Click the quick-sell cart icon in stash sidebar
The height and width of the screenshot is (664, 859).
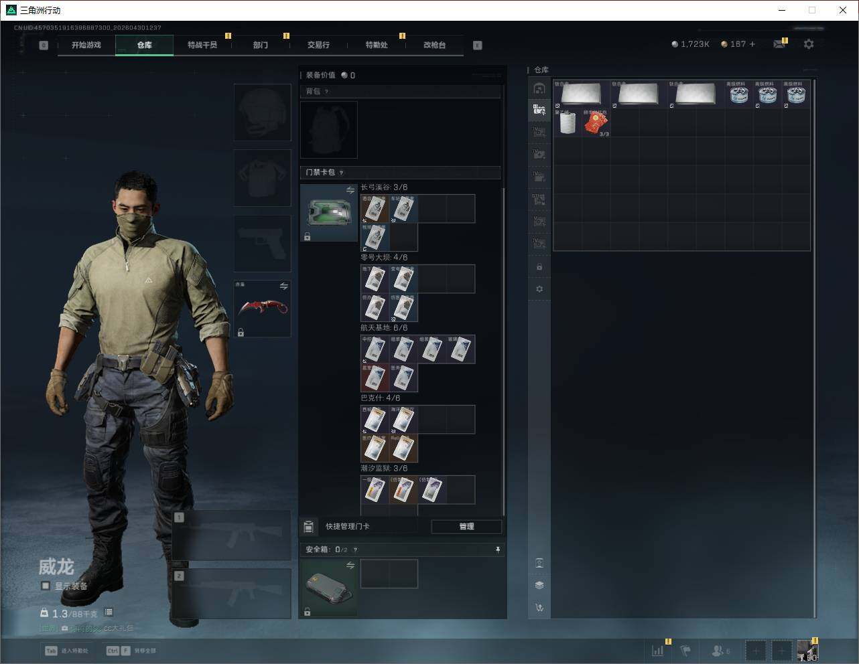(x=539, y=608)
